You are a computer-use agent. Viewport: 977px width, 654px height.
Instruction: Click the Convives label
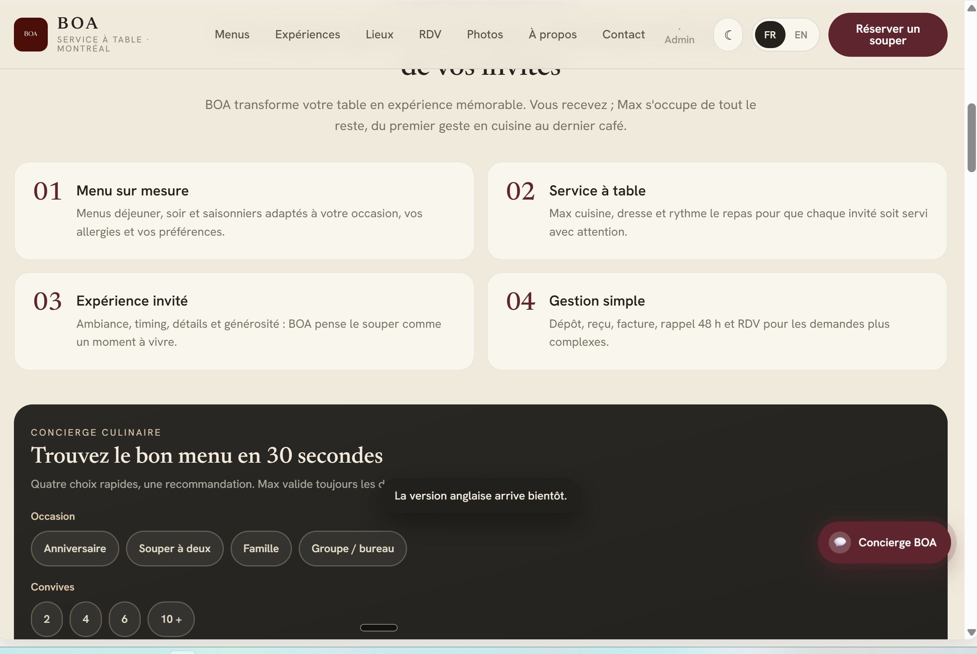[x=53, y=587]
